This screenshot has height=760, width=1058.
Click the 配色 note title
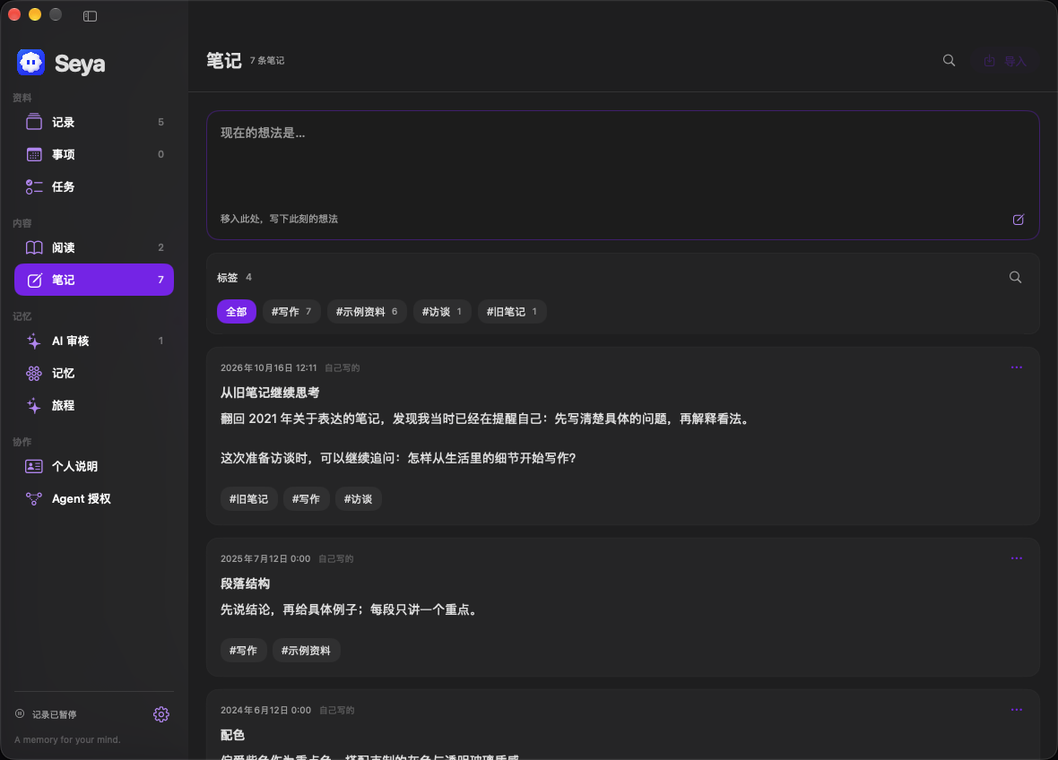pyautogui.click(x=233, y=735)
